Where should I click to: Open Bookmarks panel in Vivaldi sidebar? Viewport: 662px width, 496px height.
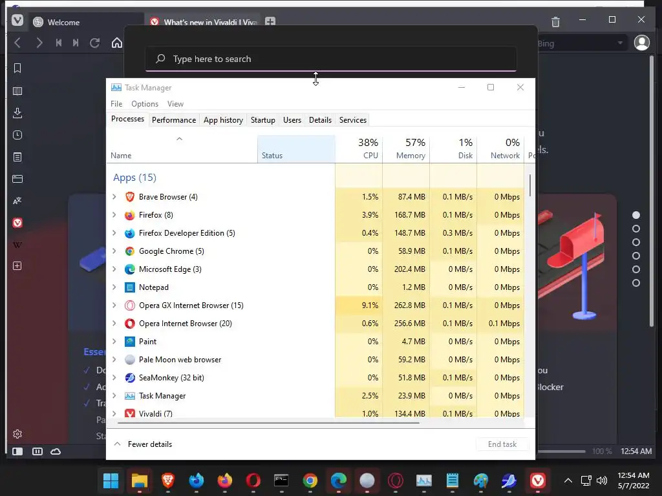17,68
